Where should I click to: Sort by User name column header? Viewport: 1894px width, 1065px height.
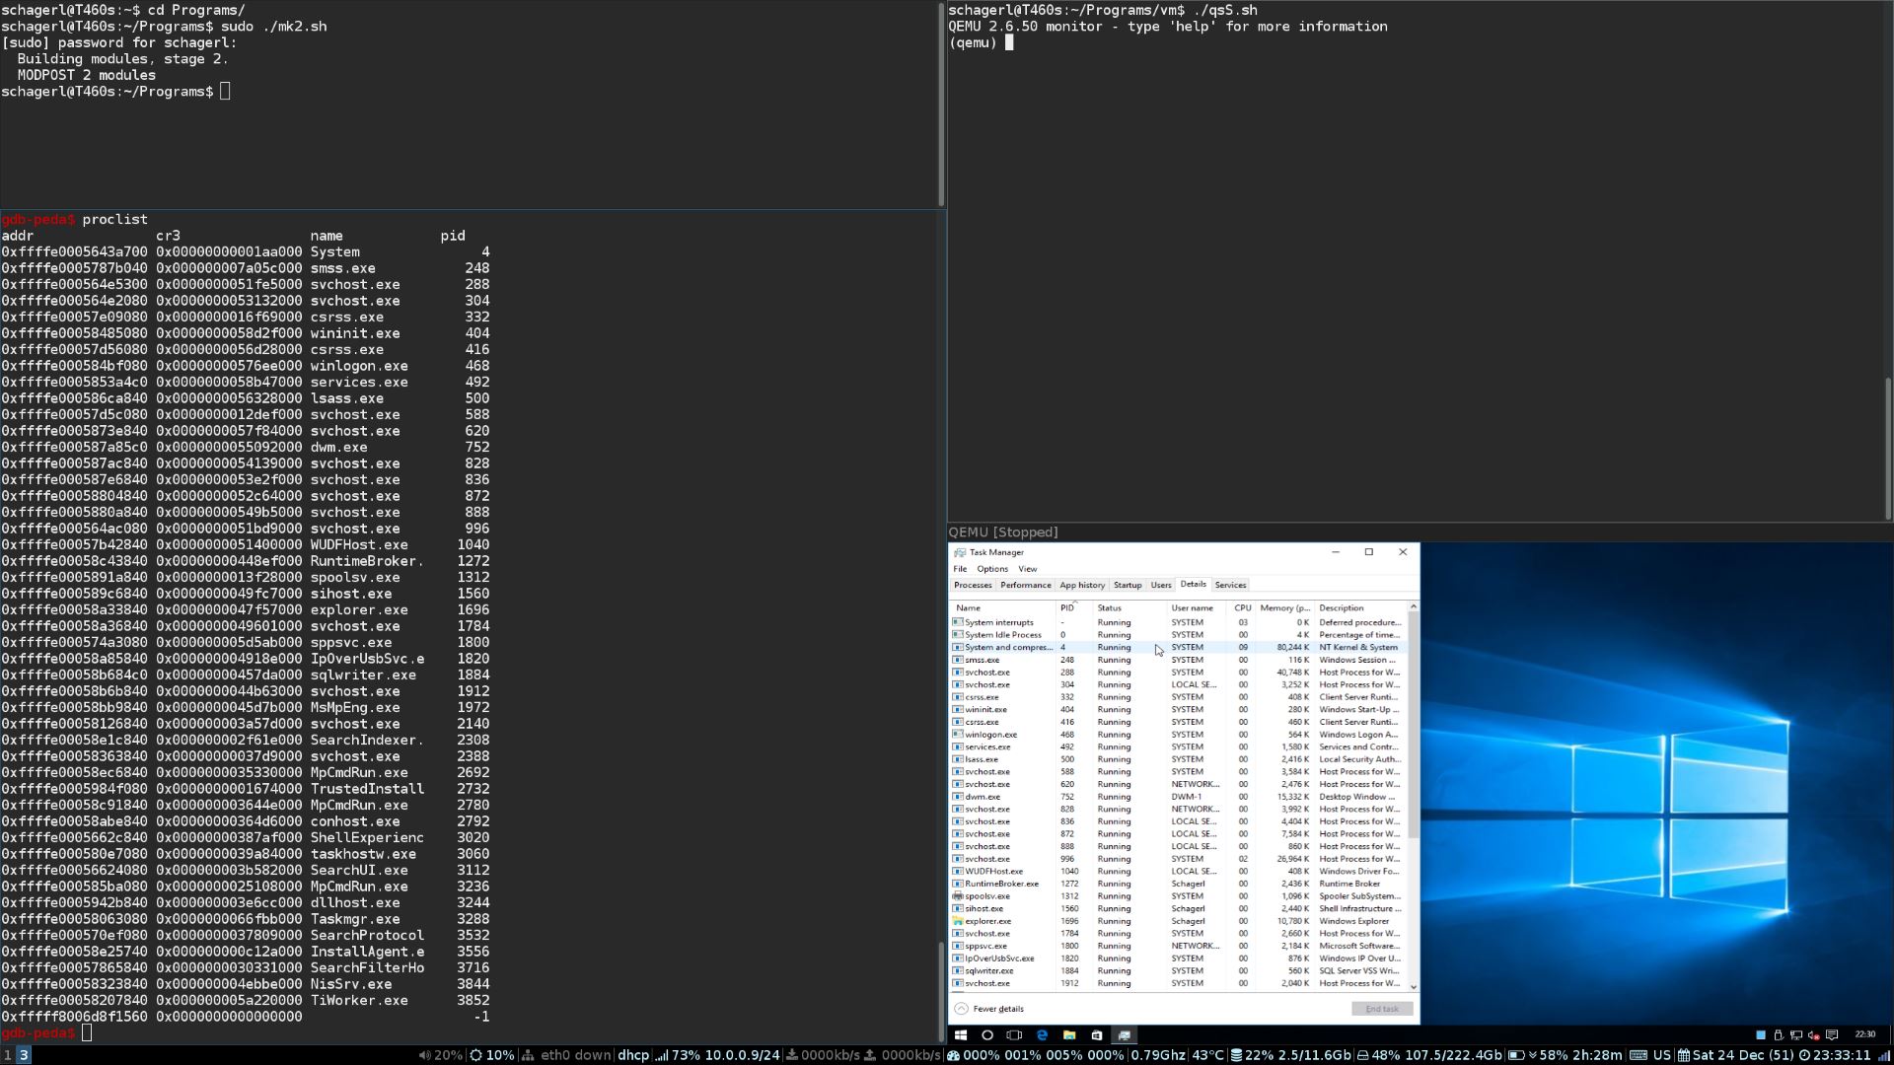(x=1198, y=608)
